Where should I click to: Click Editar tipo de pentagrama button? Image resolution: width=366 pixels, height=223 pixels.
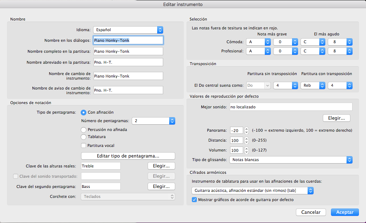128,156
